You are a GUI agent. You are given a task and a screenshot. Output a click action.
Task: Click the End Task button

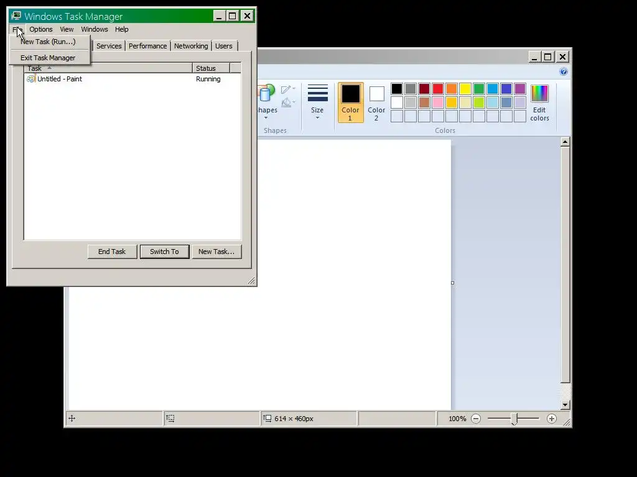112,252
